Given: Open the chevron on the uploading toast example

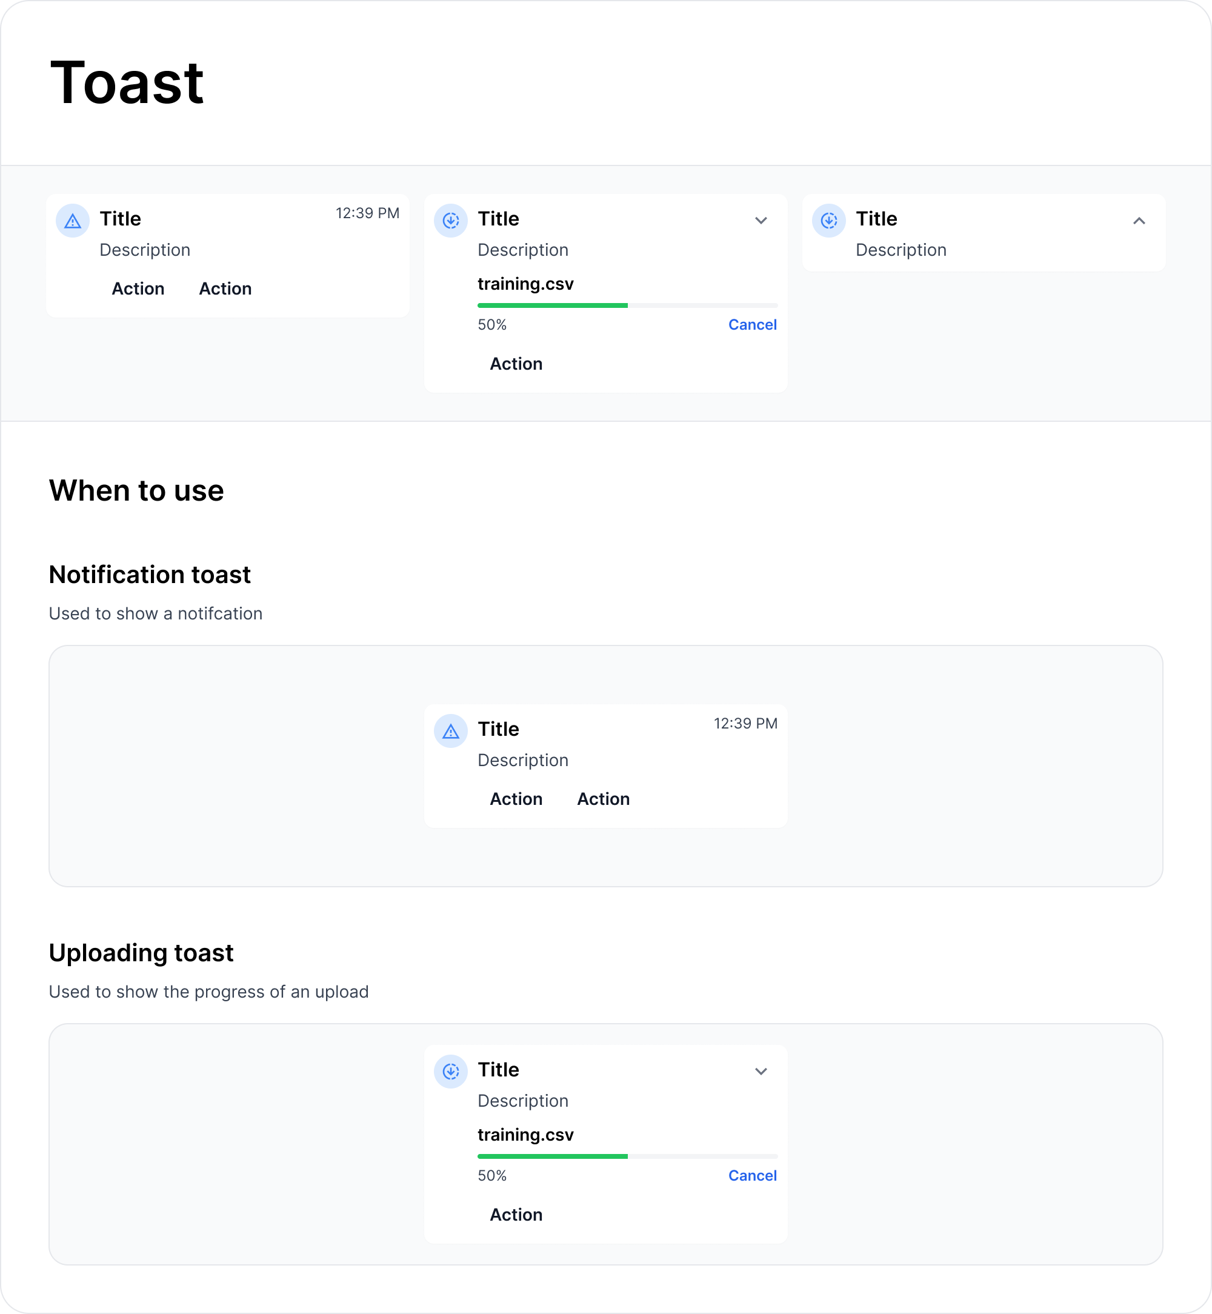Looking at the screenshot, I should coord(761,1072).
